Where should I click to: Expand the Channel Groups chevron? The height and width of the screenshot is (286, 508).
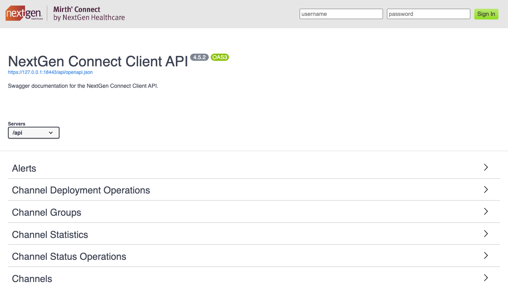(x=486, y=211)
